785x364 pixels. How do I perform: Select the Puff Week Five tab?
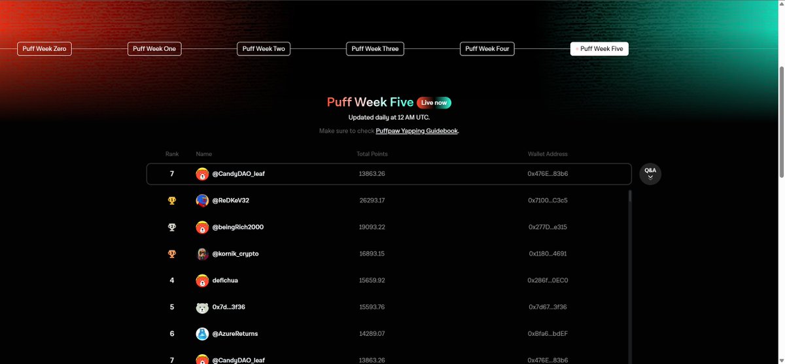point(599,49)
